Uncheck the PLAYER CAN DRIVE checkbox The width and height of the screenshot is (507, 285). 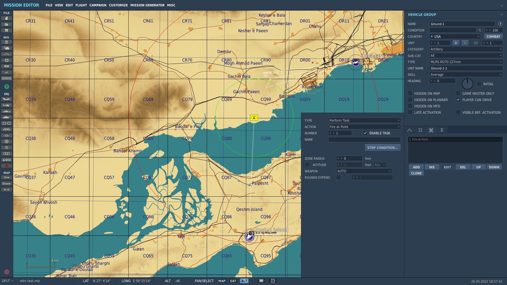(458, 99)
